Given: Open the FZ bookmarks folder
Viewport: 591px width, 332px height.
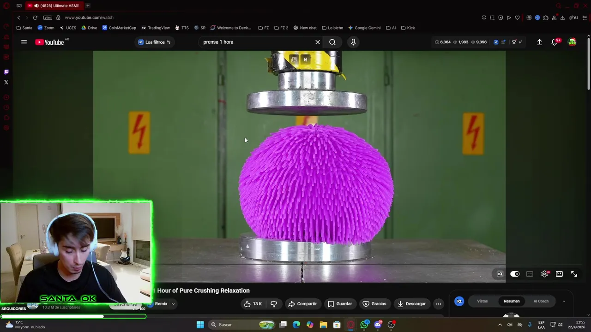Looking at the screenshot, I should click(264, 28).
